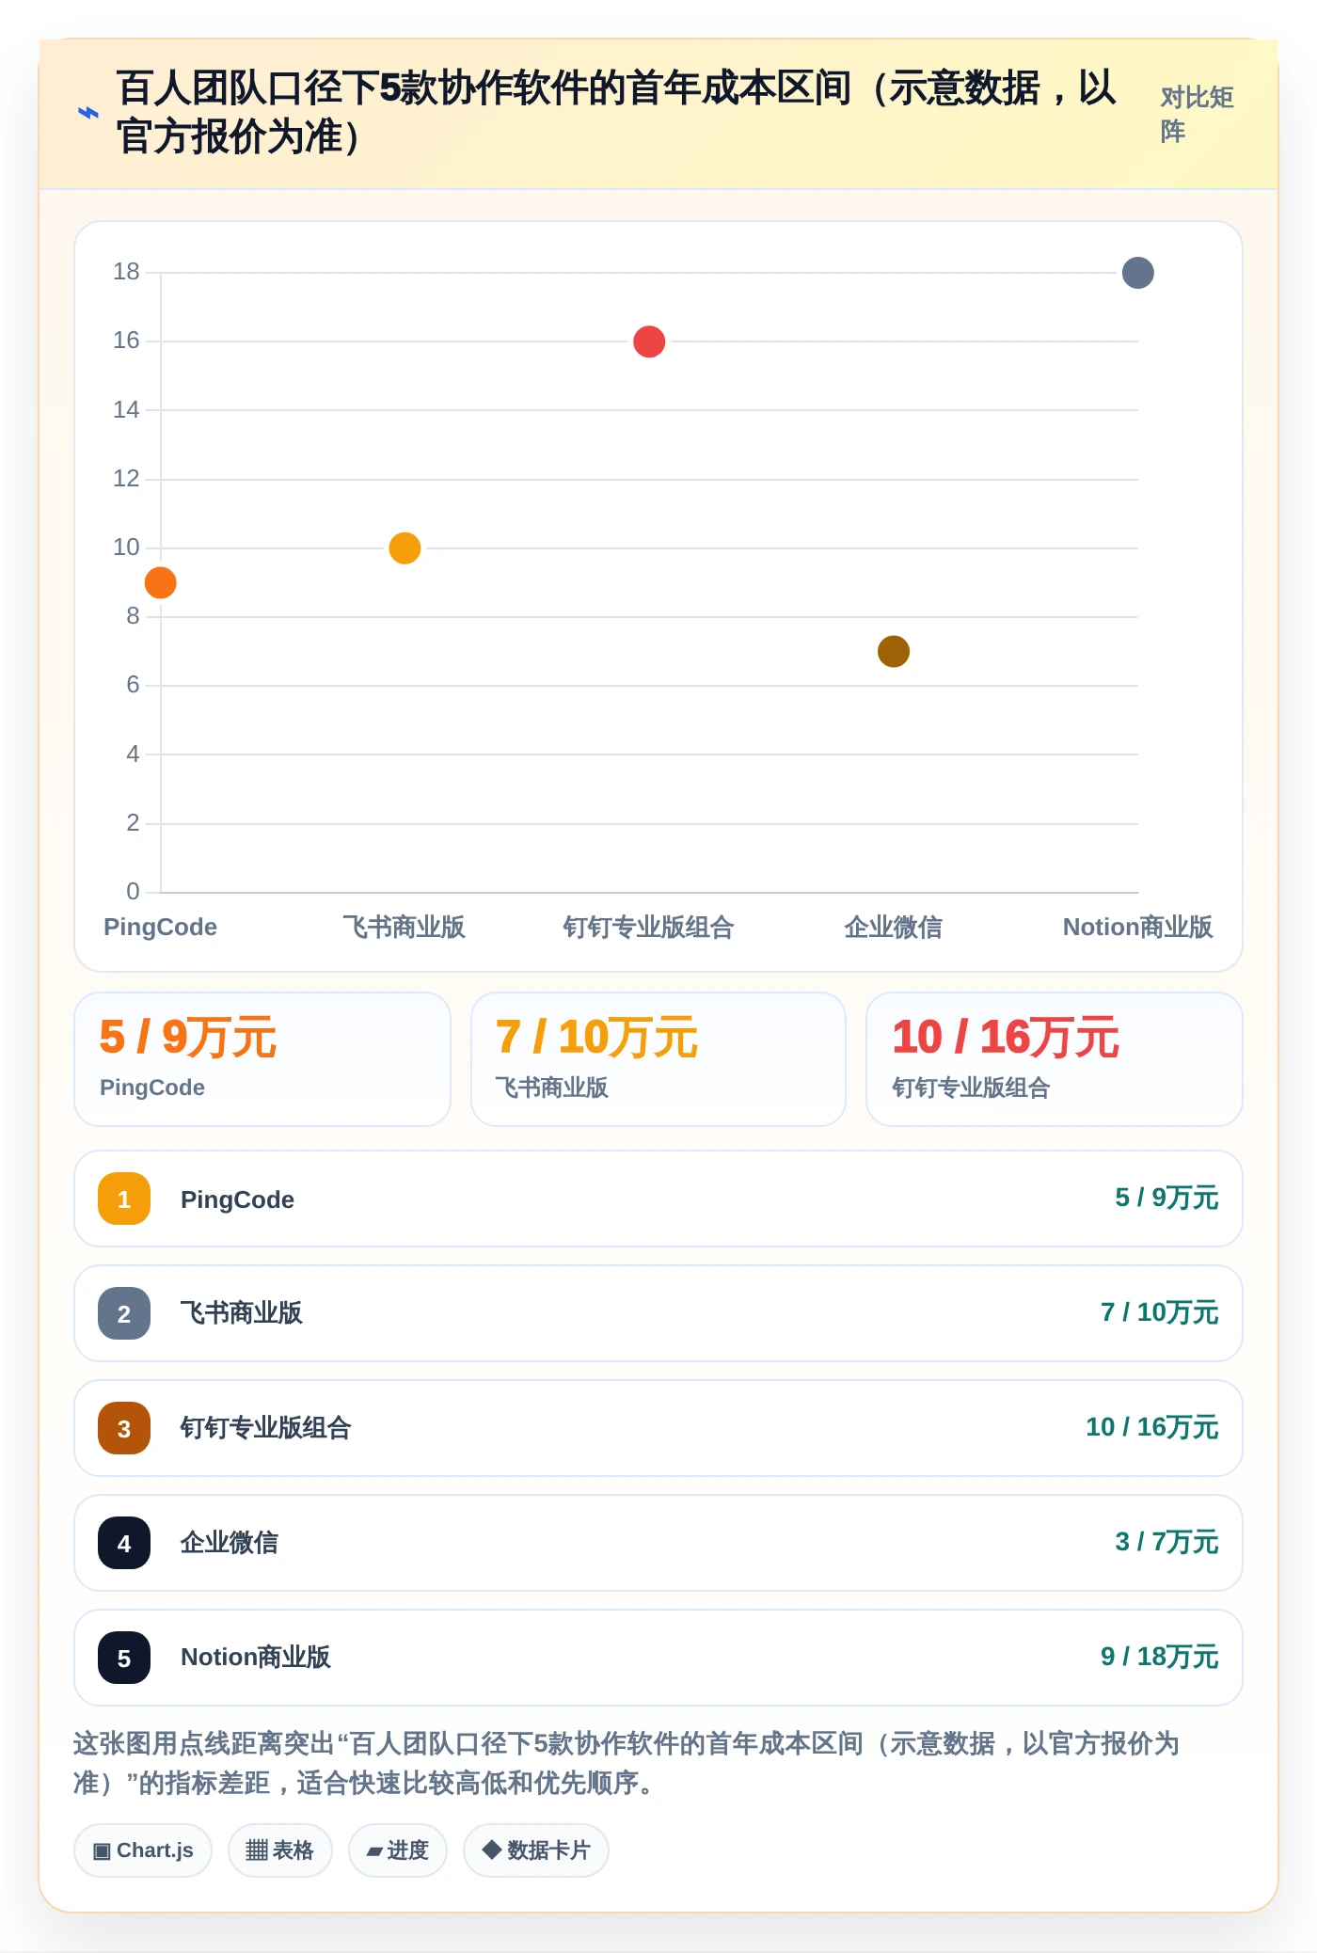Select the Notion商业版 name in the ranking list
This screenshot has height=1953, width=1317.
click(255, 1658)
